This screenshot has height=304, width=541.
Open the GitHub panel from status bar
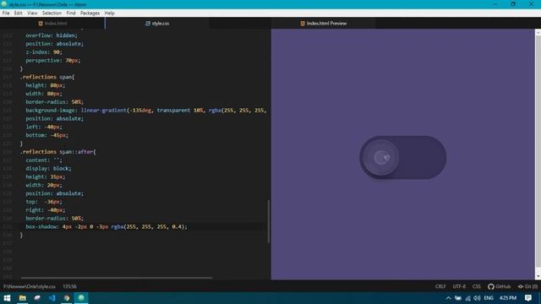click(x=500, y=286)
